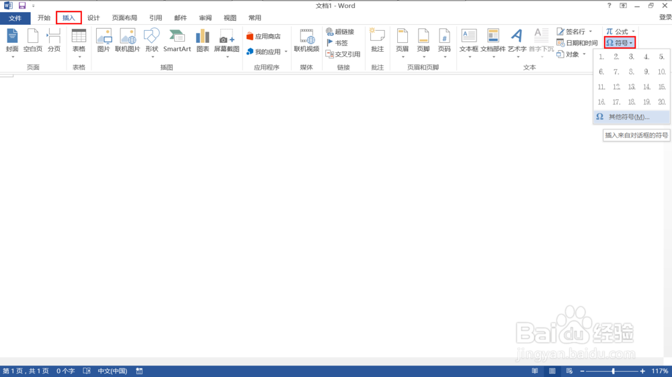Adjust the zoom slider handle

coord(614,371)
